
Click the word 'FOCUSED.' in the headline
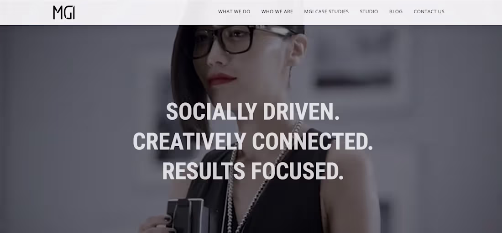pos(297,171)
